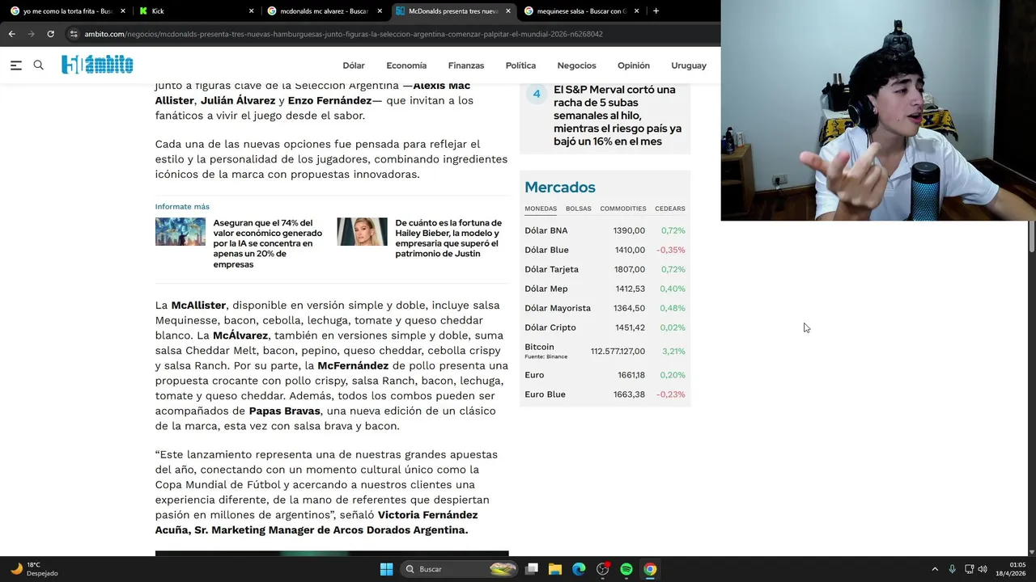Open the Hailey Bieber fortune article

click(x=449, y=238)
